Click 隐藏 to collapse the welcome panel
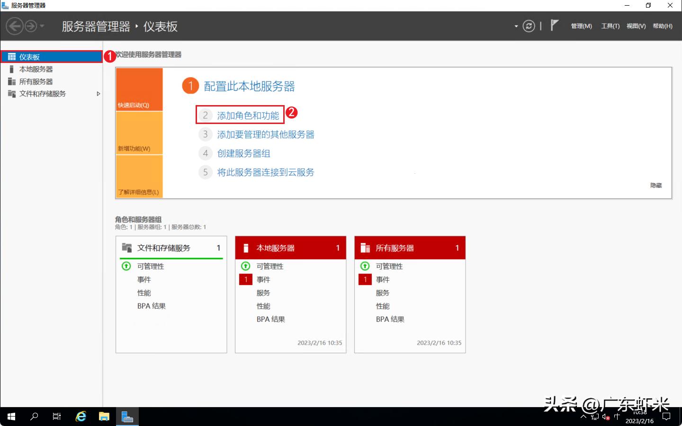The height and width of the screenshot is (426, 682). [x=656, y=185]
